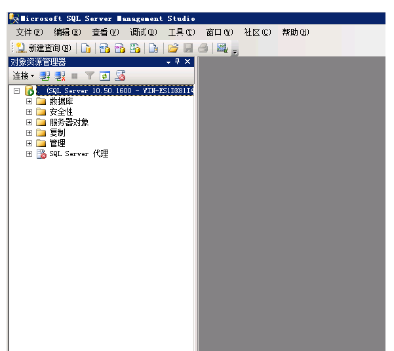Select the SQL Server 10.50.1600 server node
This screenshot has width=394, height=351.
click(x=115, y=91)
